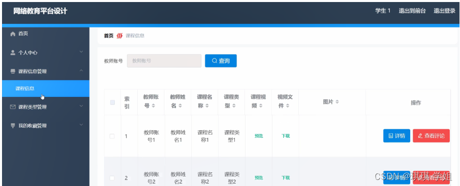Check the checkbox for row 2
Screen dimensions: 460x186
click(x=112, y=178)
